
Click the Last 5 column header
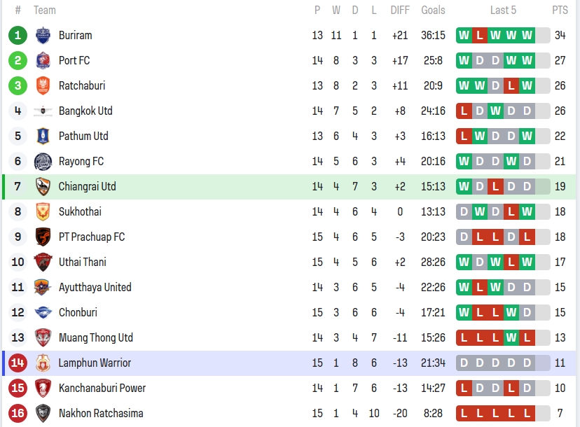(x=503, y=10)
